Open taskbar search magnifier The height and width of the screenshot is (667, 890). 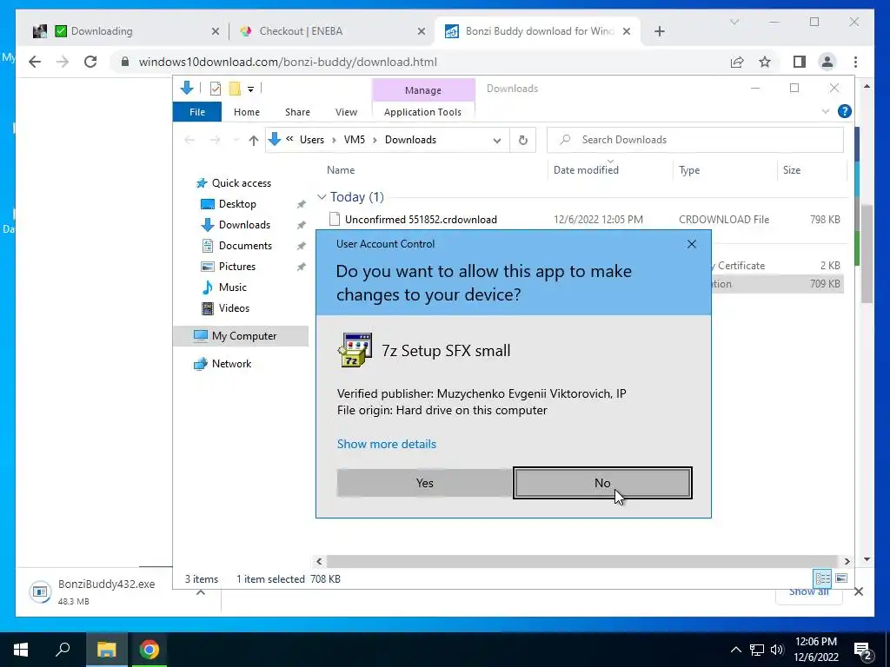point(63,649)
